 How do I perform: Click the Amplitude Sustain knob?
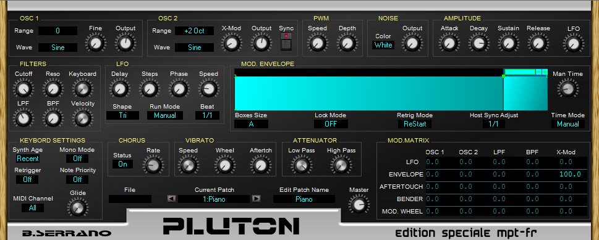click(x=508, y=43)
